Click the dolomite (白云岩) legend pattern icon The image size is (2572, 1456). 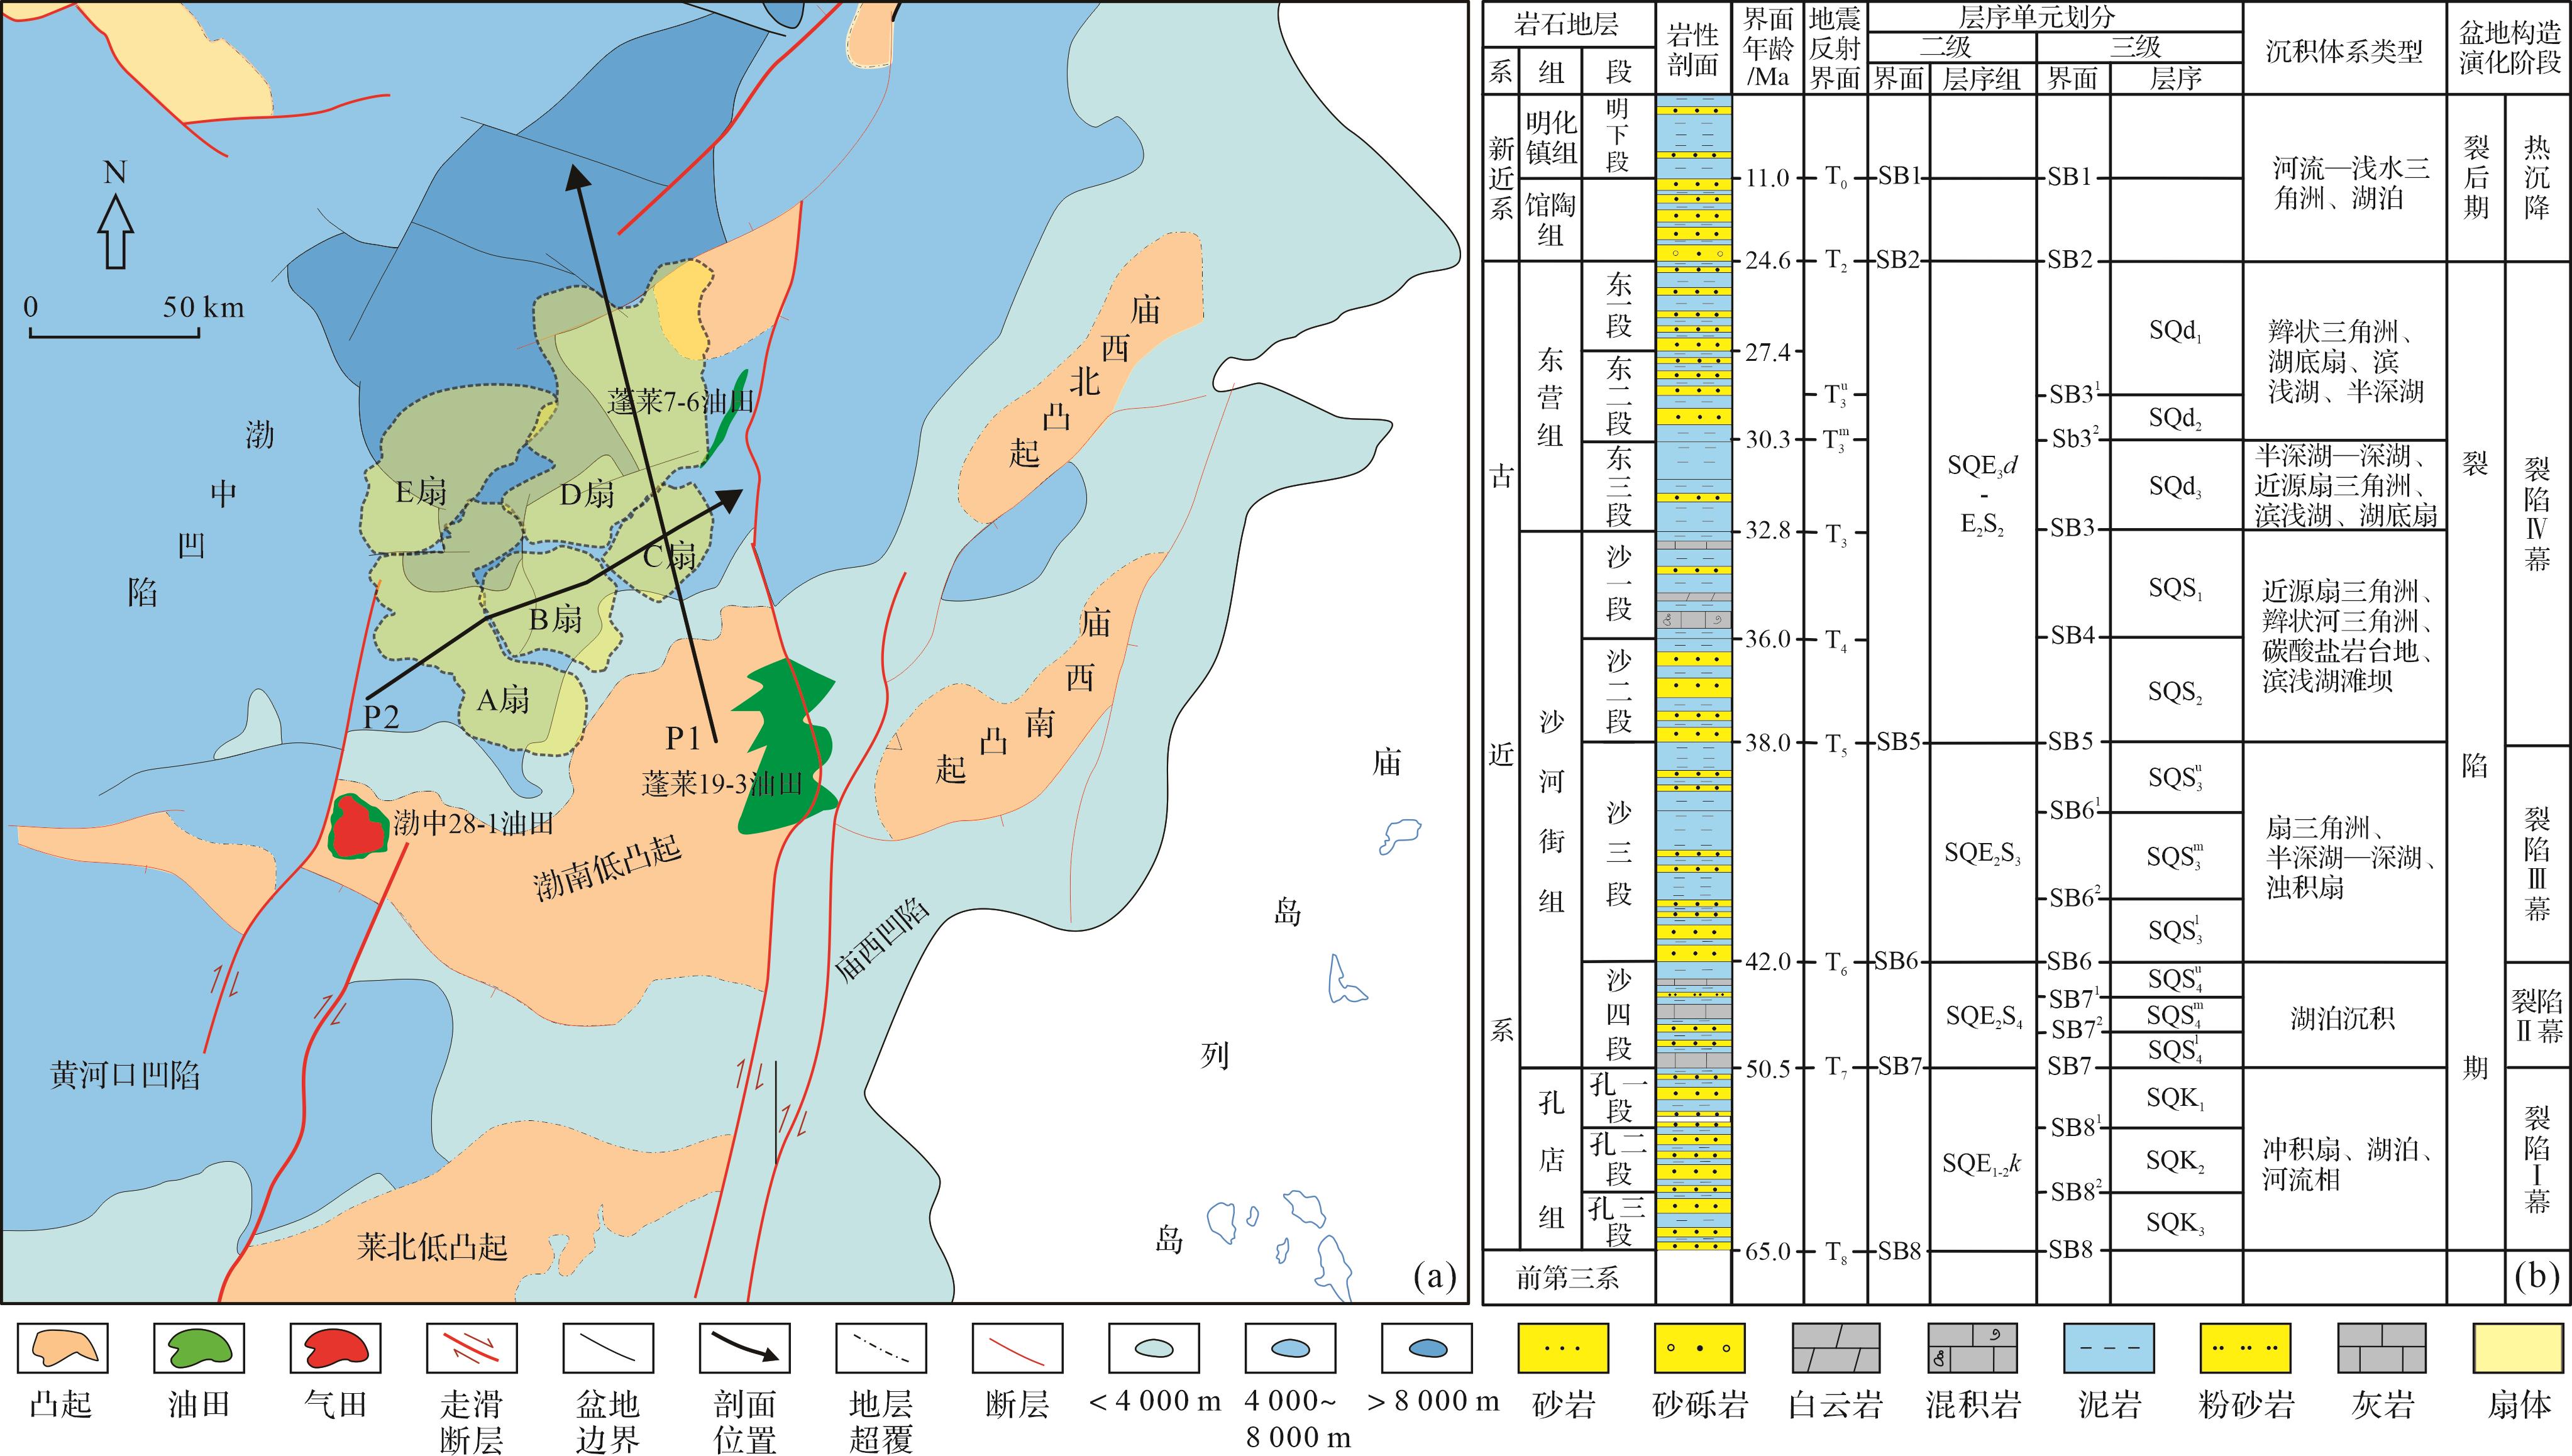(1836, 1348)
